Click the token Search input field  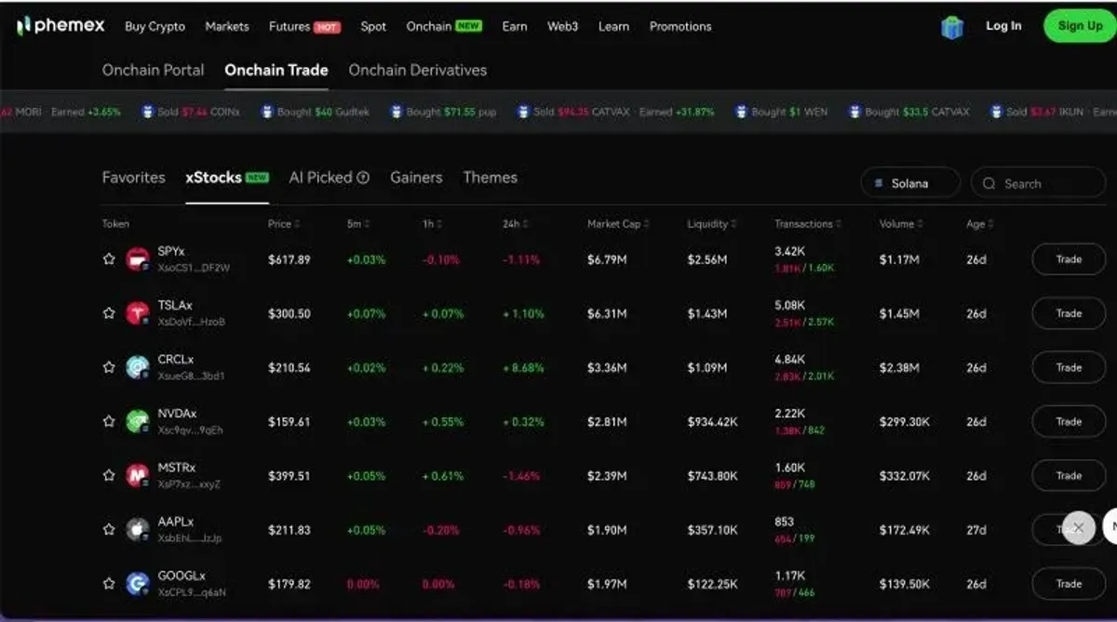pos(1038,183)
